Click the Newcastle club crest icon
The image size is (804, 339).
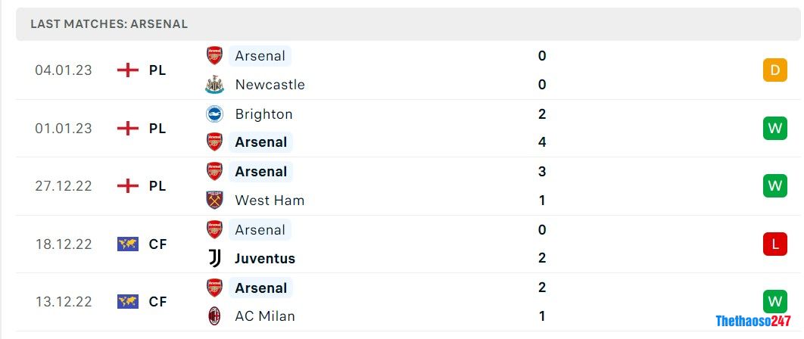coord(215,85)
